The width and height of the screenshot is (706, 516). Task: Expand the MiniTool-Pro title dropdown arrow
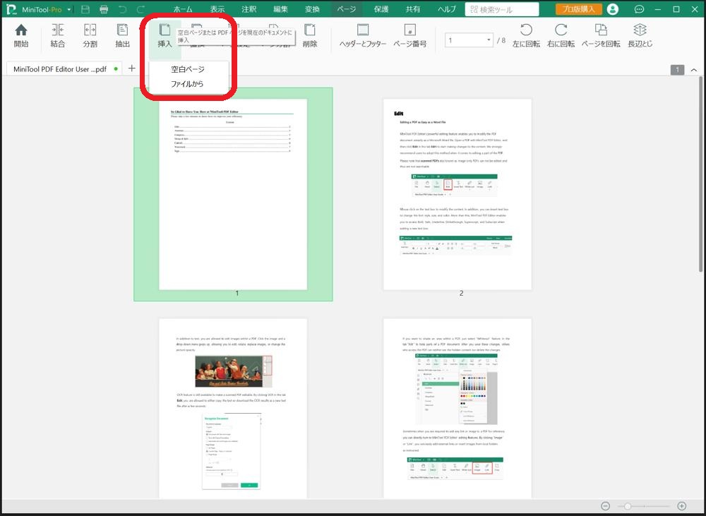(69, 9)
